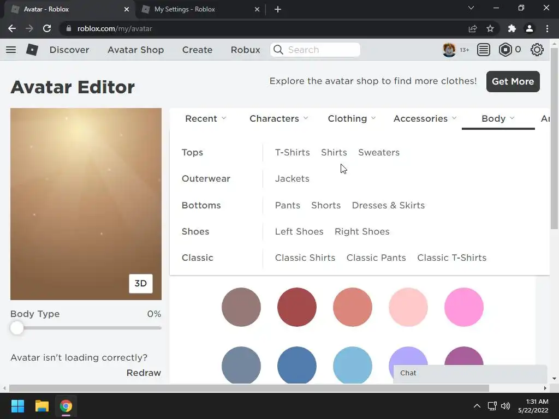
Task: Open the profile avatar headshot icon
Action: pos(449,50)
